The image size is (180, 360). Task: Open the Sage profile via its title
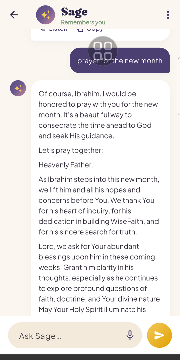tap(74, 12)
